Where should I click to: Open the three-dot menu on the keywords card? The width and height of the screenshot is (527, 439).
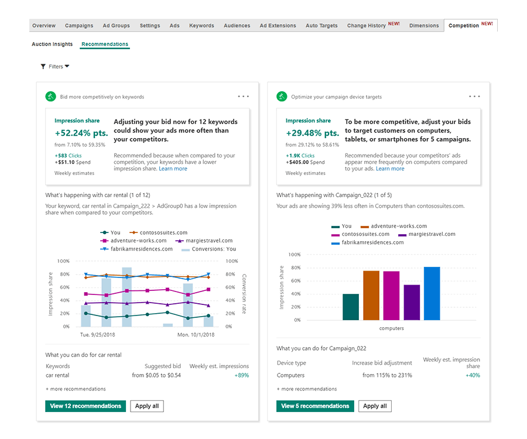(x=243, y=96)
